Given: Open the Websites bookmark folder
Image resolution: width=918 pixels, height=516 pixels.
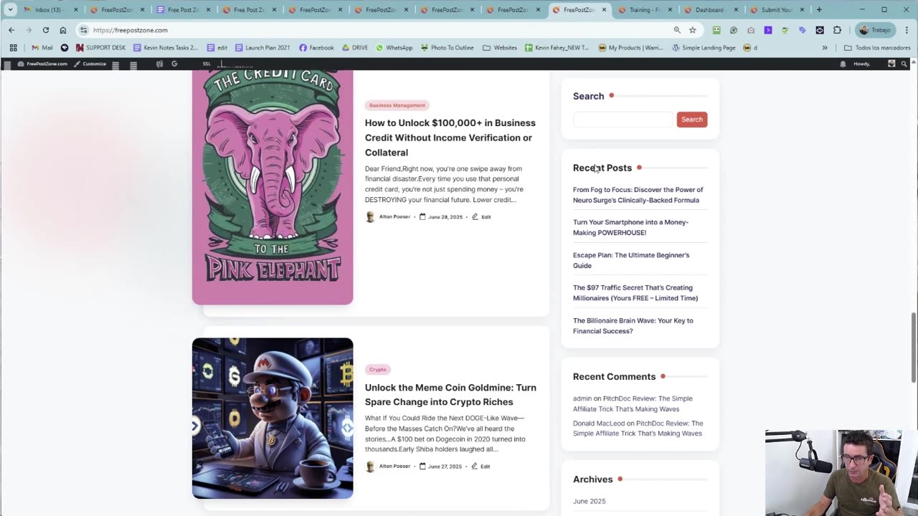Looking at the screenshot, I should tap(500, 47).
